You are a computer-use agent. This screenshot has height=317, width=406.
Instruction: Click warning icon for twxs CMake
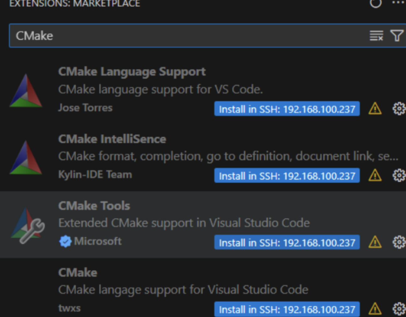coord(375,309)
